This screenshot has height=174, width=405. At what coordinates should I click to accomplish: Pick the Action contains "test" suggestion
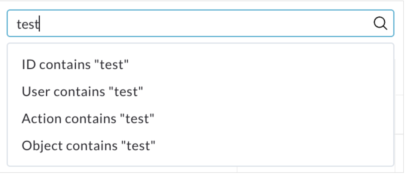click(x=200, y=119)
